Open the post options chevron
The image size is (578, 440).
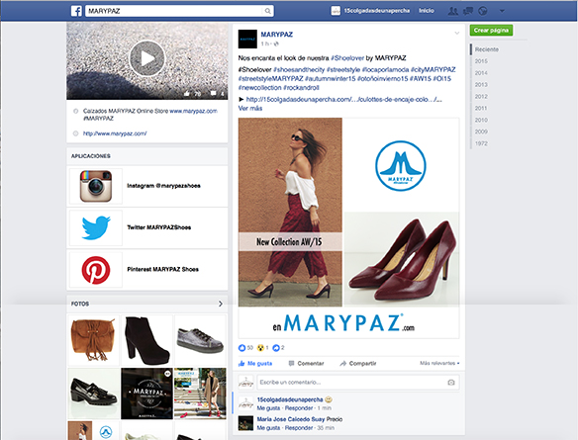pyautogui.click(x=456, y=34)
